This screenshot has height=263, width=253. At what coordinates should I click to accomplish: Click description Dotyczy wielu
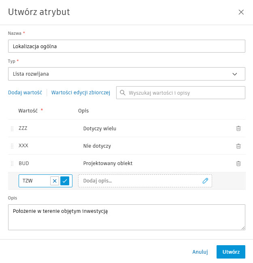100,129
